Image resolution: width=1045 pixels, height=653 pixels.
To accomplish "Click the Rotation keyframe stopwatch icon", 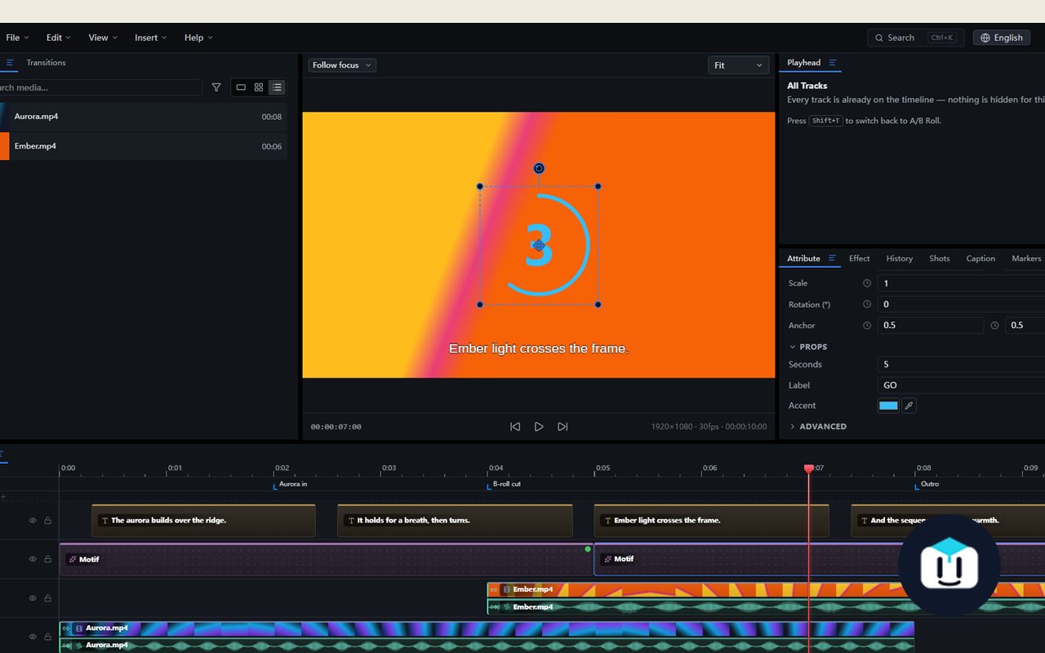I will click(x=867, y=304).
